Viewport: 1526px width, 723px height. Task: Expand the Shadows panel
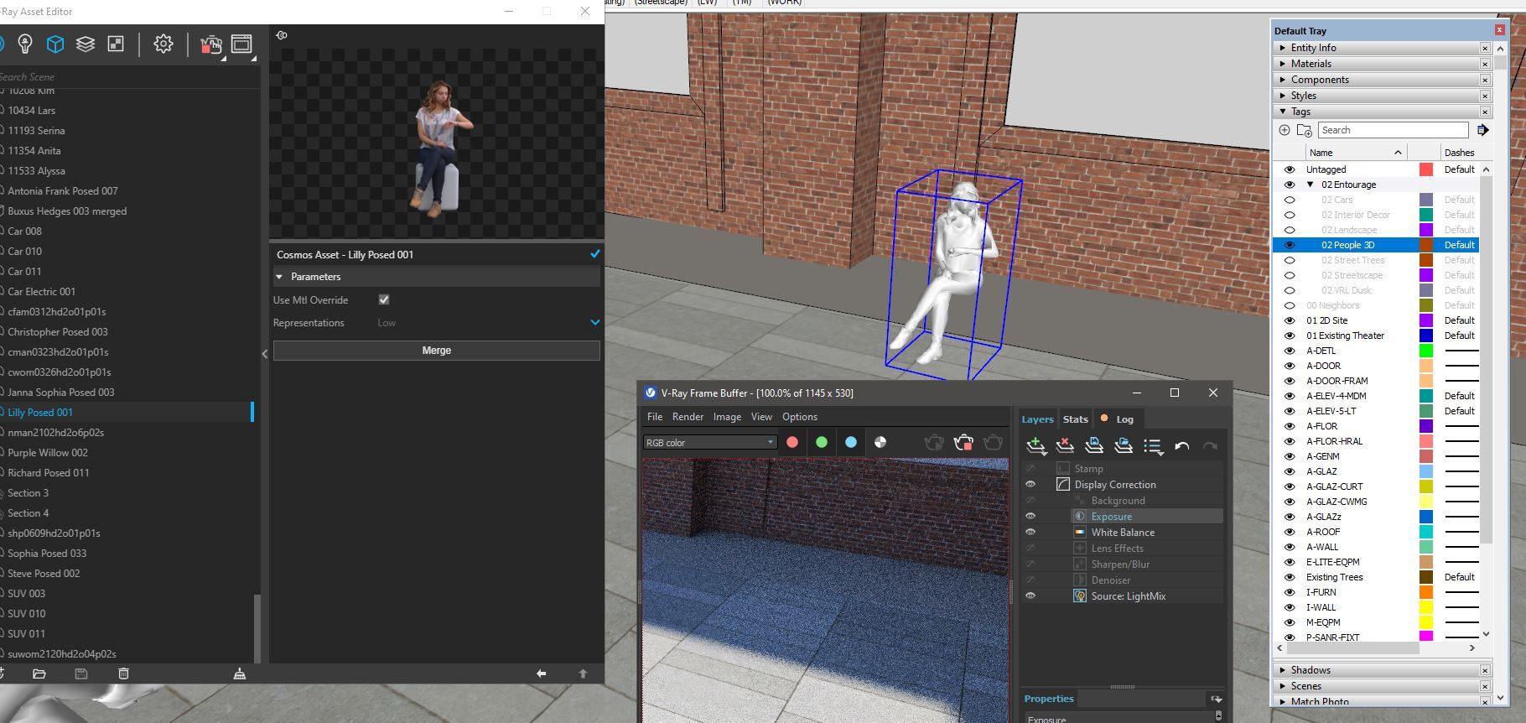[1283, 670]
